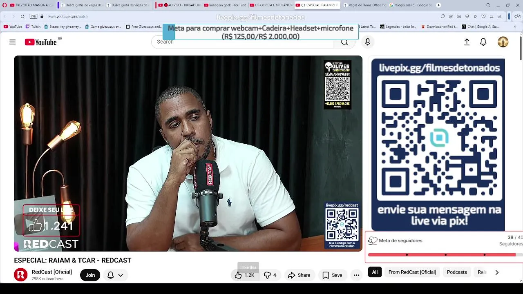This screenshot has width=523, height=294.
Task: Switch to linhagem geek - YouTube tab
Action: pyautogui.click(x=225, y=5)
